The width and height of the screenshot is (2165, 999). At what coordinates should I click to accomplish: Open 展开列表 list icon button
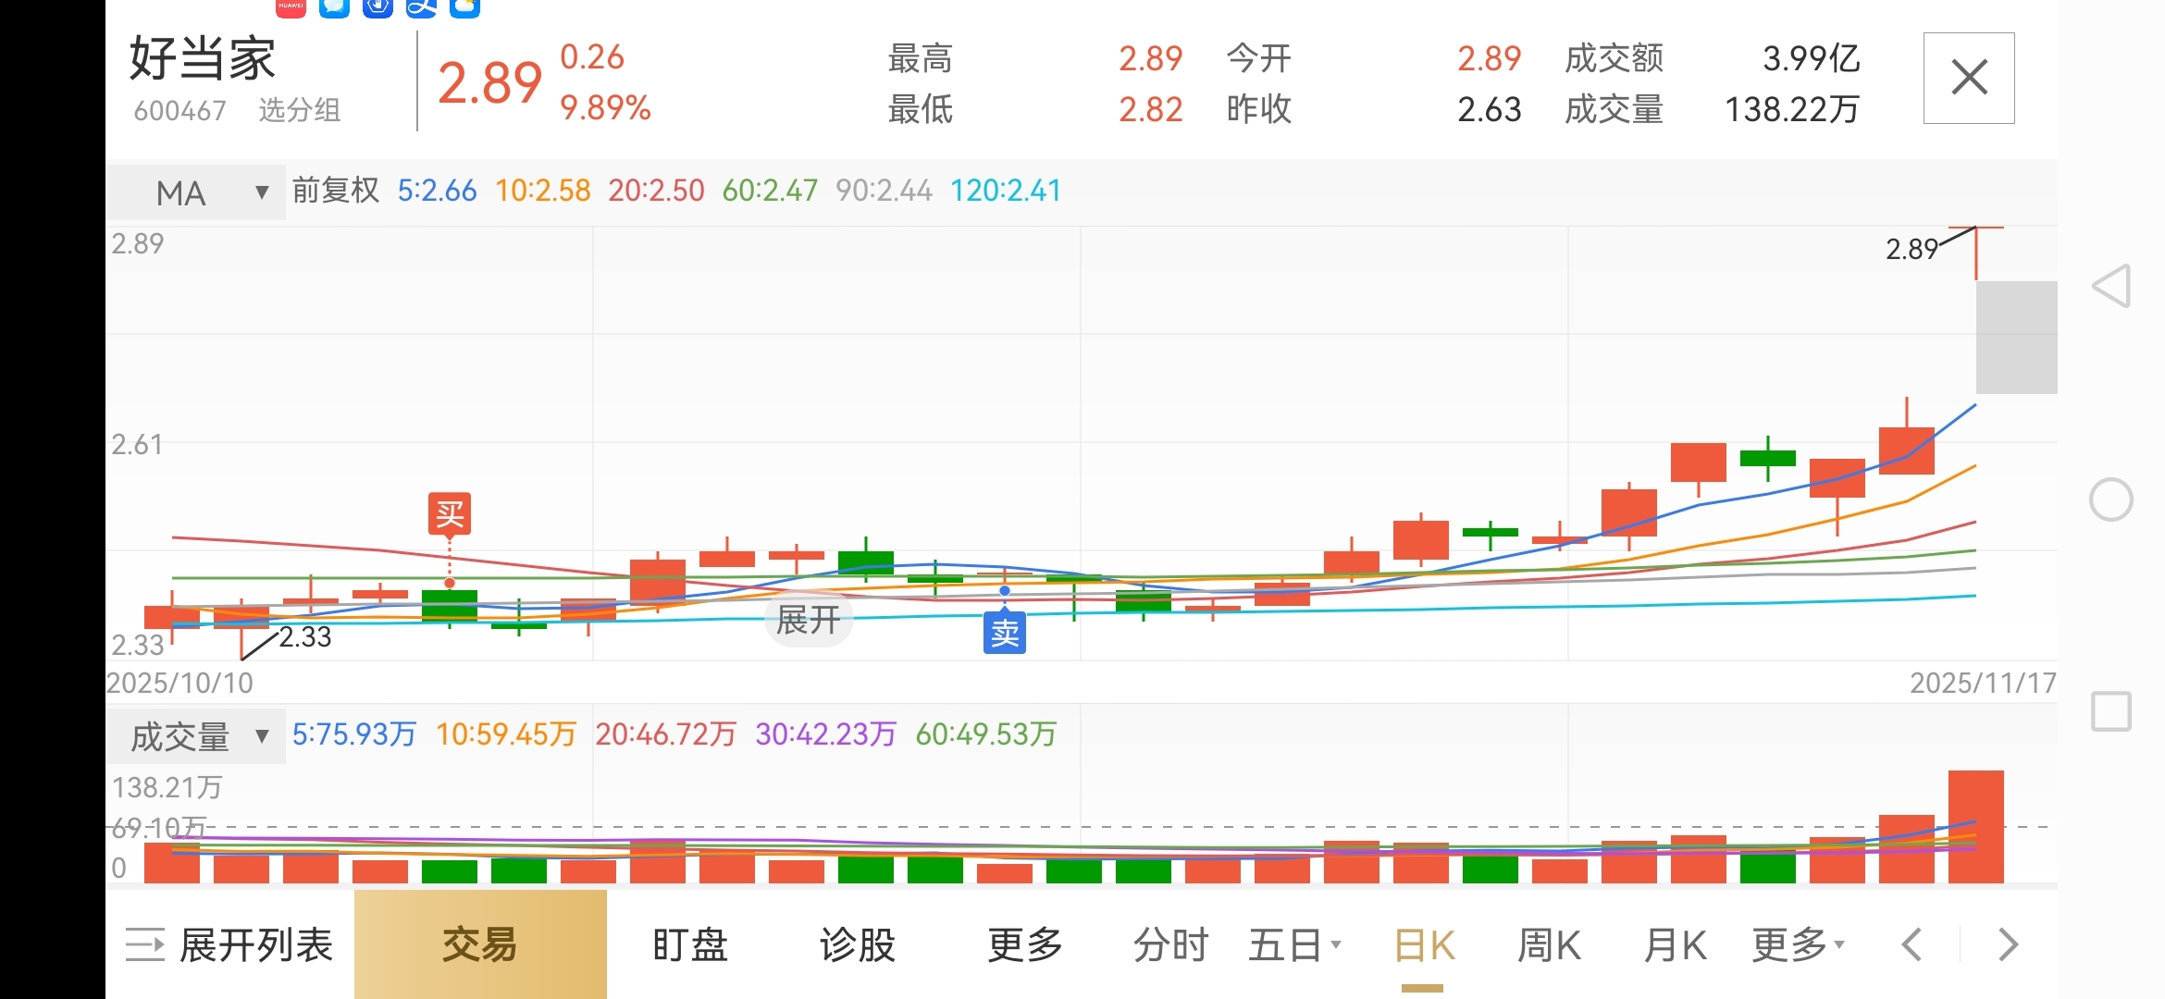[229, 945]
